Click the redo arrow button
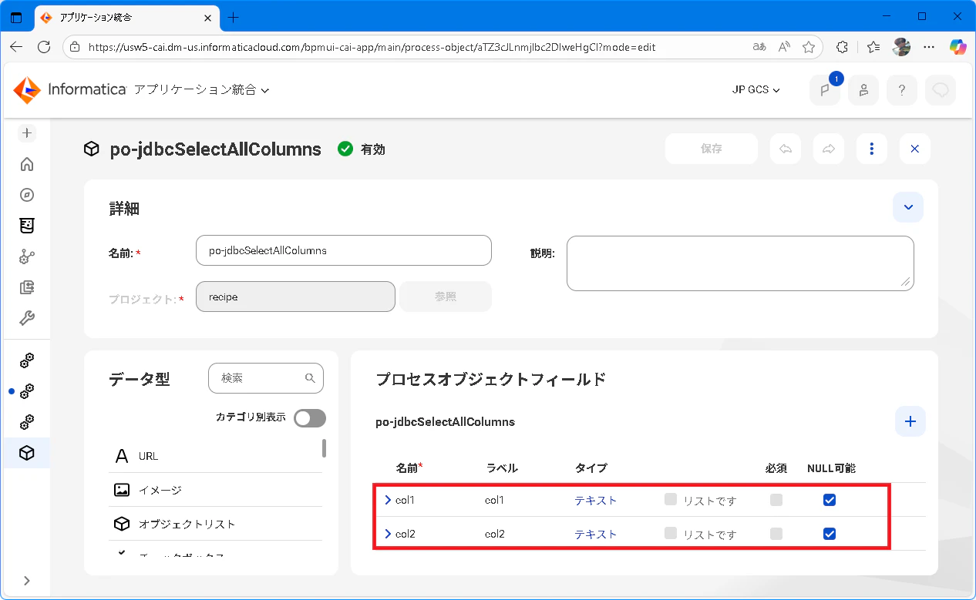Screen dimensions: 976x600 click(x=829, y=149)
